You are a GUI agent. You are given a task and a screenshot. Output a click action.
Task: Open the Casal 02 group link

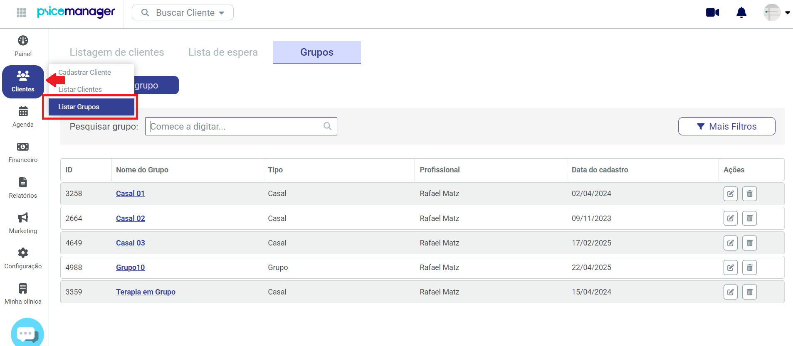130,218
